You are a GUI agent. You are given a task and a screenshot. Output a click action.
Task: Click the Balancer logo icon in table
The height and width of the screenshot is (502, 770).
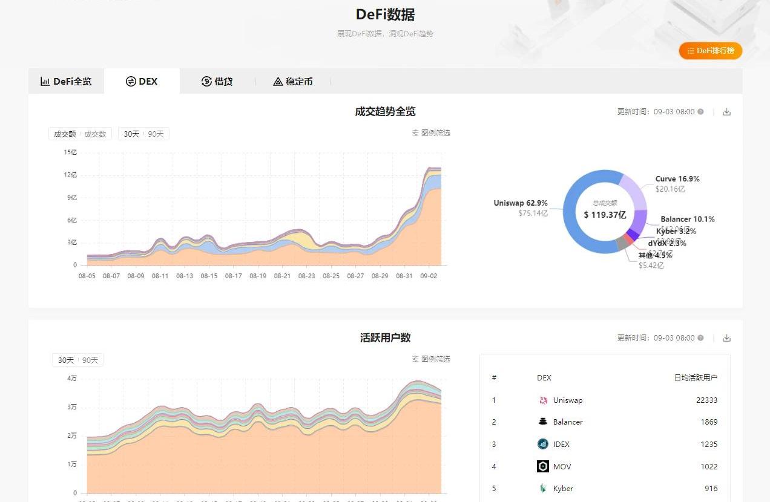[543, 422]
